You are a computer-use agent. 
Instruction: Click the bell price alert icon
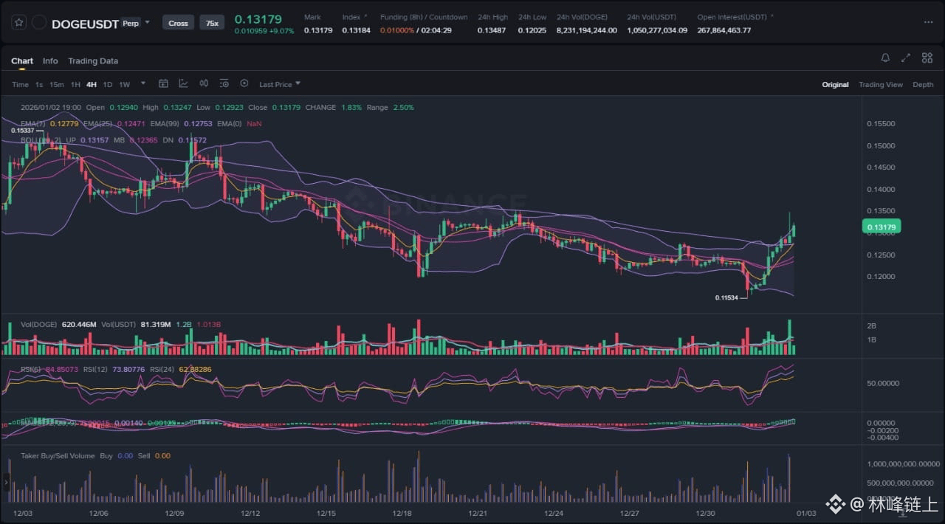(x=885, y=58)
